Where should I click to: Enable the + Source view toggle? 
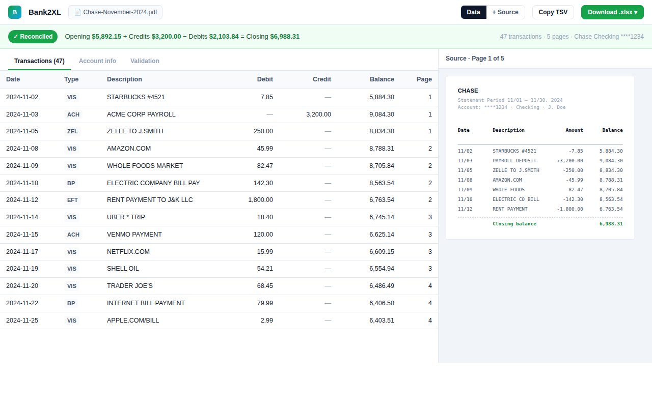click(x=505, y=12)
